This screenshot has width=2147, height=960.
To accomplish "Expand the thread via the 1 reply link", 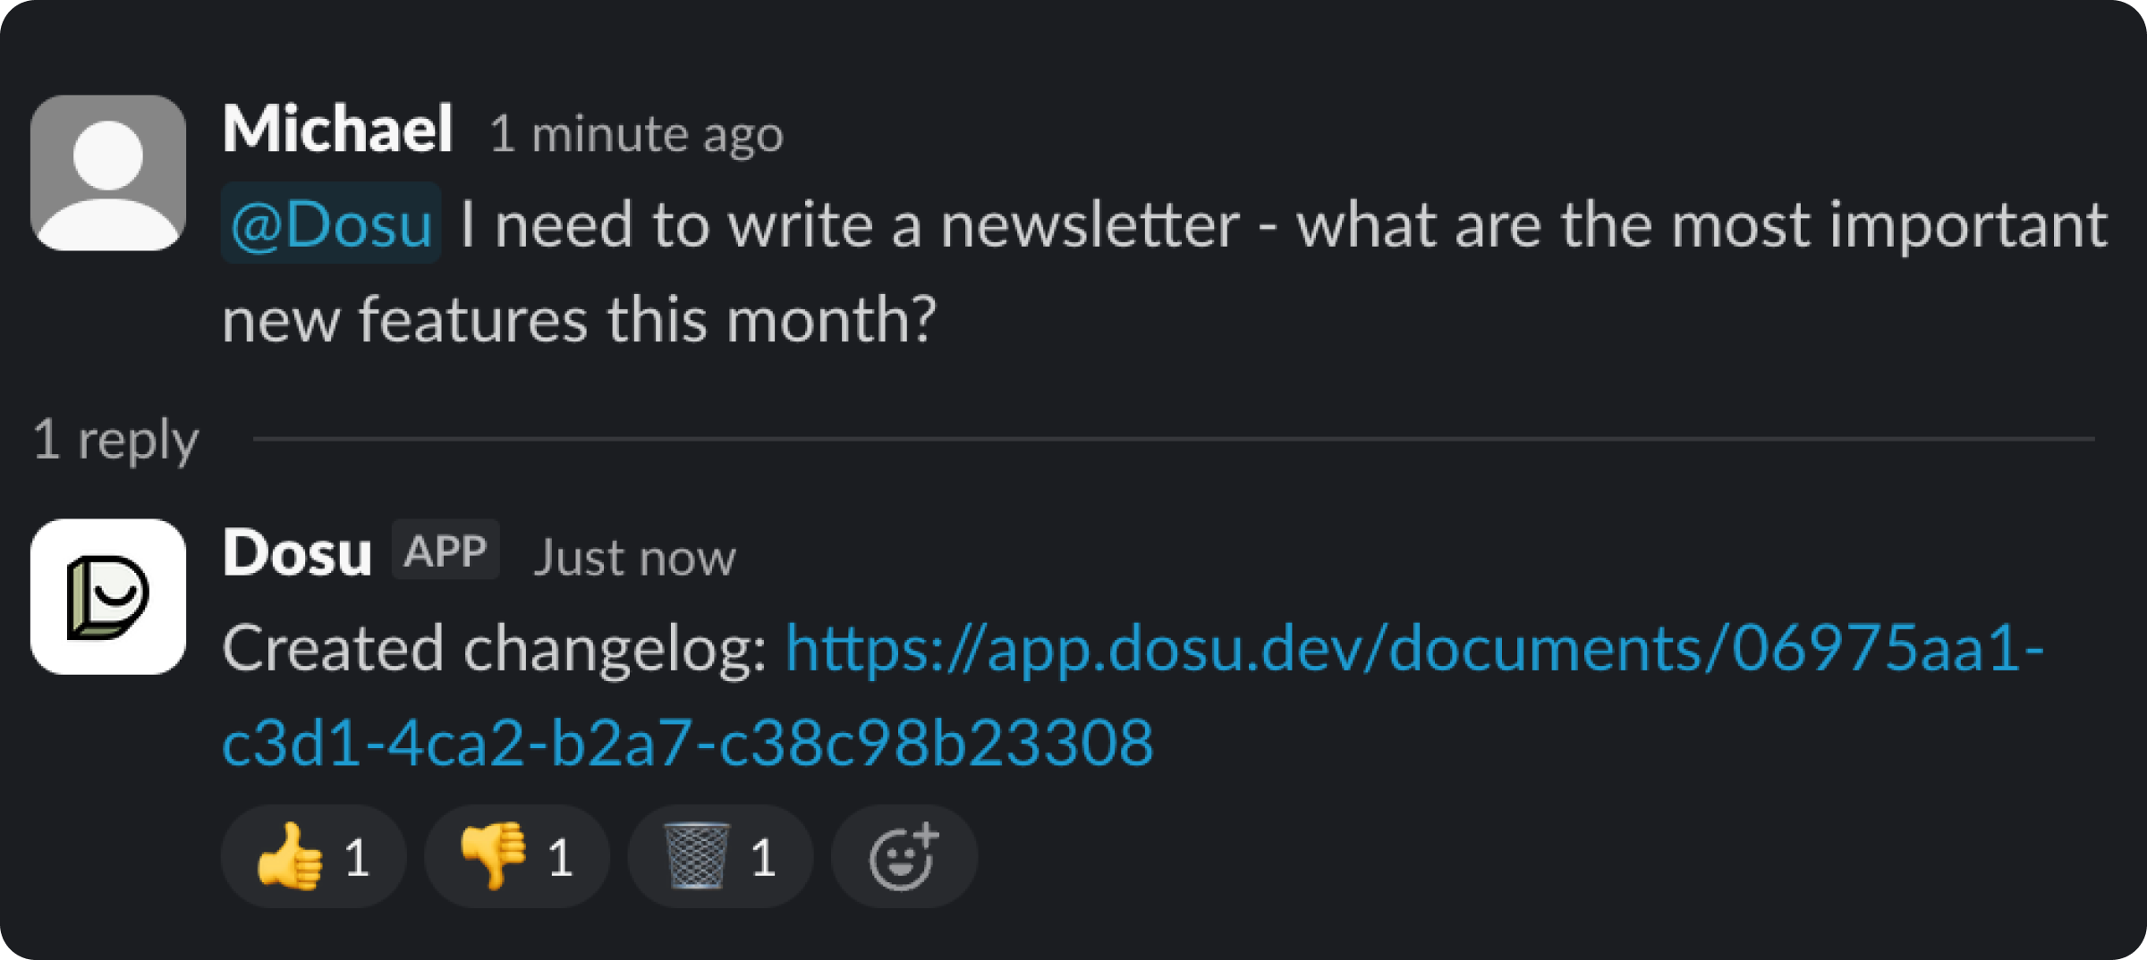I will click(116, 440).
